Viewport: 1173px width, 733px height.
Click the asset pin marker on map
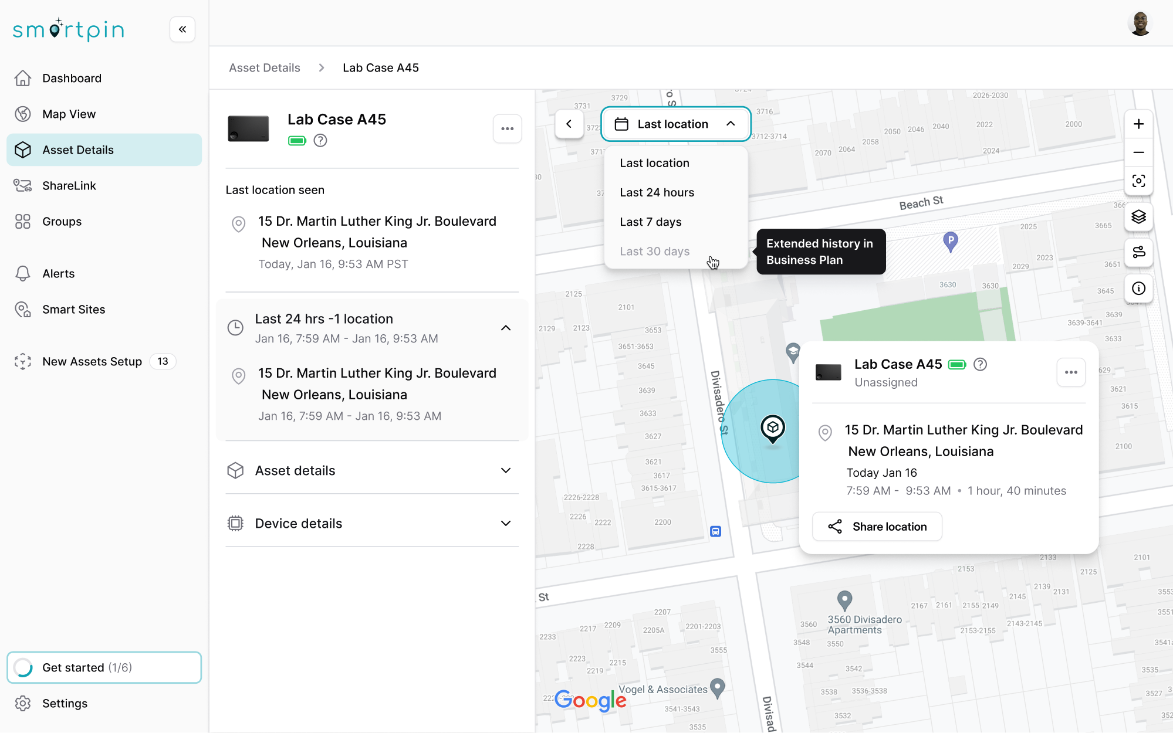click(x=773, y=428)
